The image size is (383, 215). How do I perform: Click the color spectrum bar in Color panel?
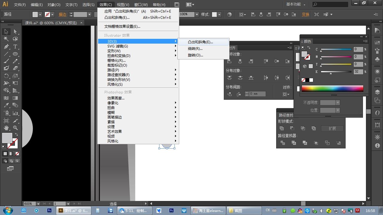coord(332,88)
